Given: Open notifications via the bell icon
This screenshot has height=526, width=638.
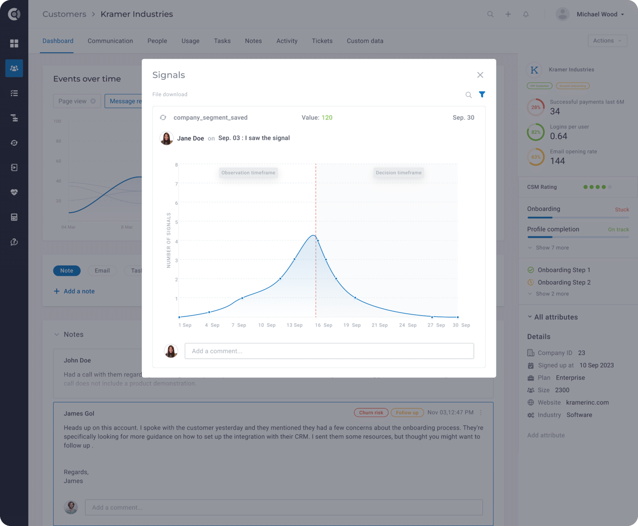Looking at the screenshot, I should point(526,14).
